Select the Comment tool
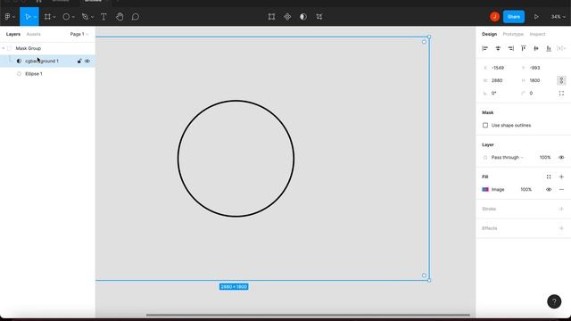The height and width of the screenshot is (321, 571). pyautogui.click(x=136, y=17)
